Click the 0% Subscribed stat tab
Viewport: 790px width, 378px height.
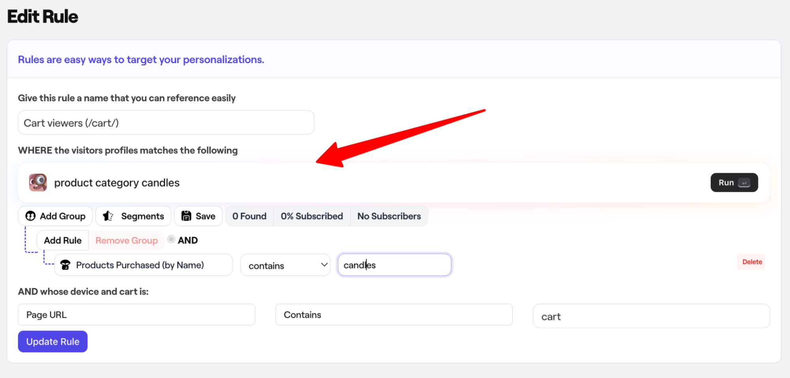pyautogui.click(x=311, y=216)
